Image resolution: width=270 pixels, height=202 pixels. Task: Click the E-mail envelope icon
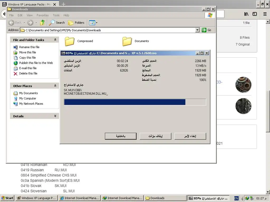tap(16, 68)
